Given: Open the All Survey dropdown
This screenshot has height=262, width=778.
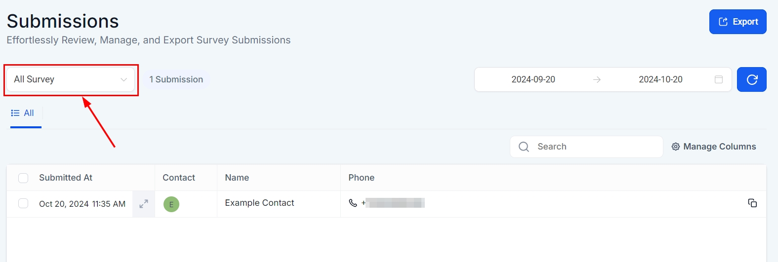Looking at the screenshot, I should (69, 79).
